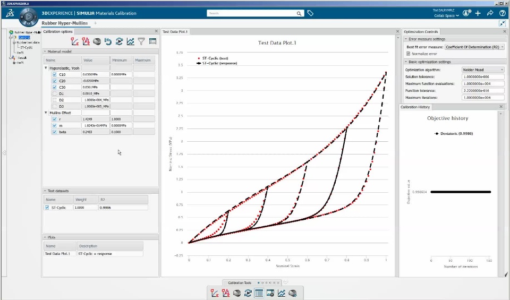Click gray material icon in bottom Calibration Tools bar
This screenshot has width=510, height=300.
237,293
